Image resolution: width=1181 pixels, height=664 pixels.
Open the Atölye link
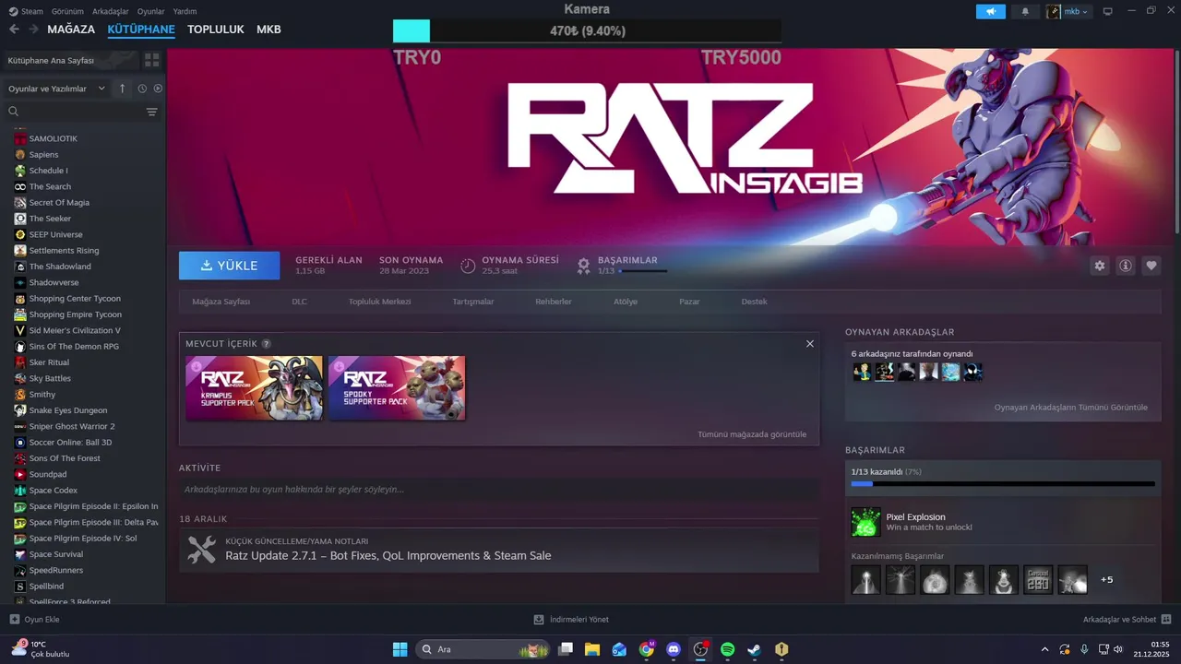[626, 302]
